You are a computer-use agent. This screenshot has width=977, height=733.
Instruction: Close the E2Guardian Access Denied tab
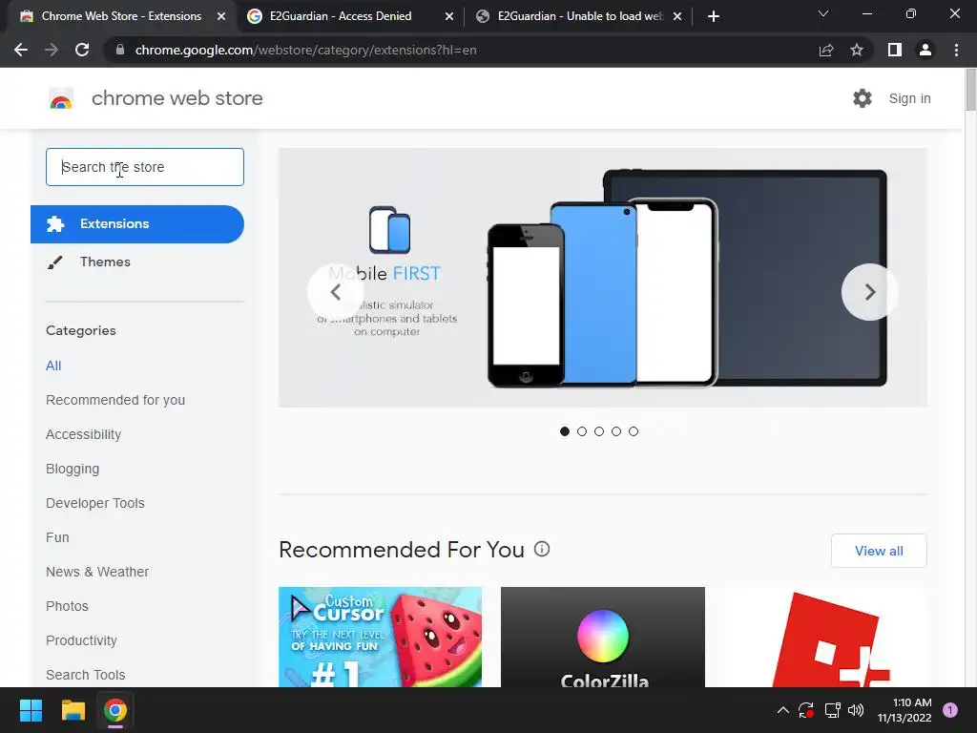(x=449, y=16)
